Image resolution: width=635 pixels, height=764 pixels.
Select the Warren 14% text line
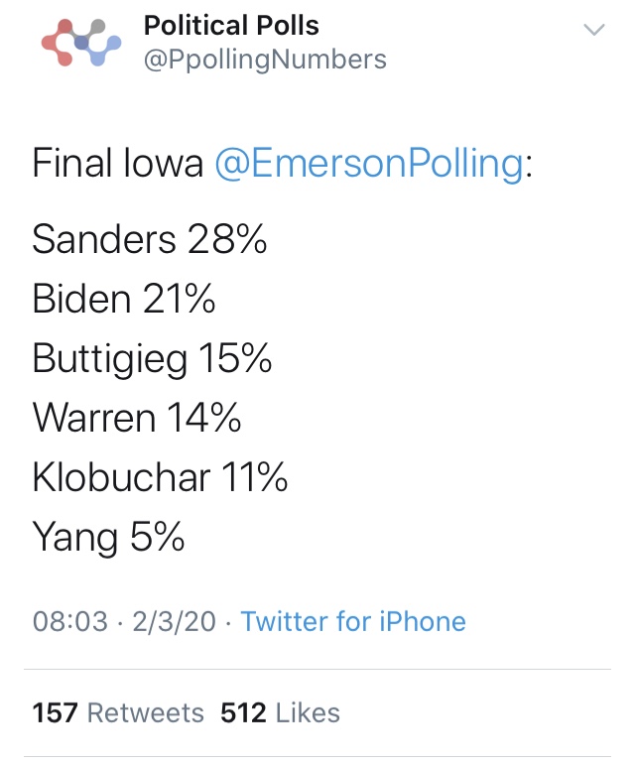click(x=137, y=418)
